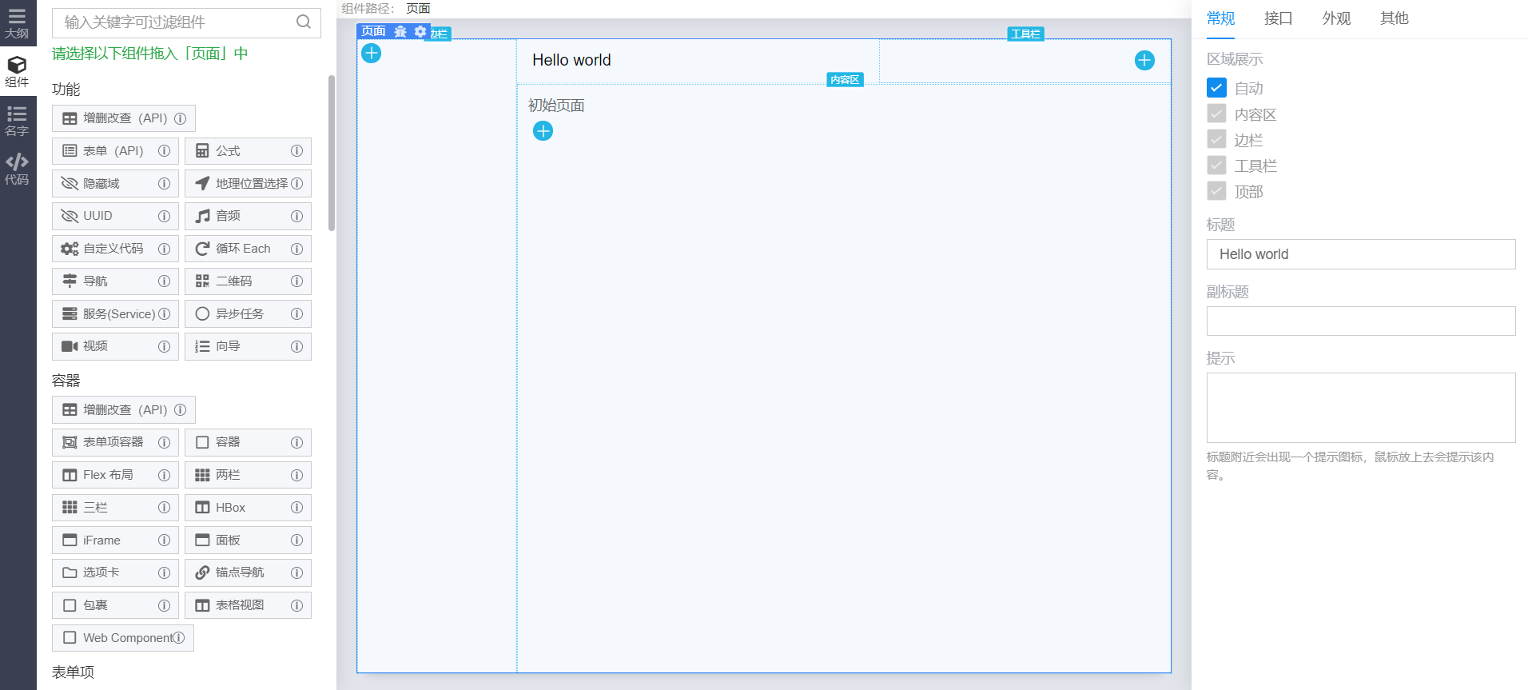The image size is (1528, 690).
Task: Select the 名字 list sidebar icon
Action: pos(17,120)
